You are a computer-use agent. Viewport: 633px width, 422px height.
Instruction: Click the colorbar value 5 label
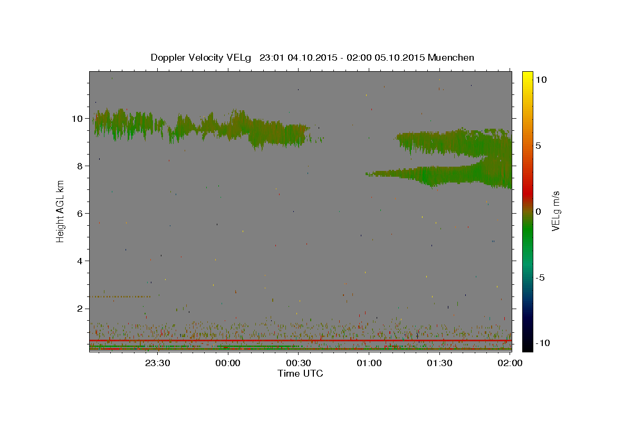(x=539, y=145)
